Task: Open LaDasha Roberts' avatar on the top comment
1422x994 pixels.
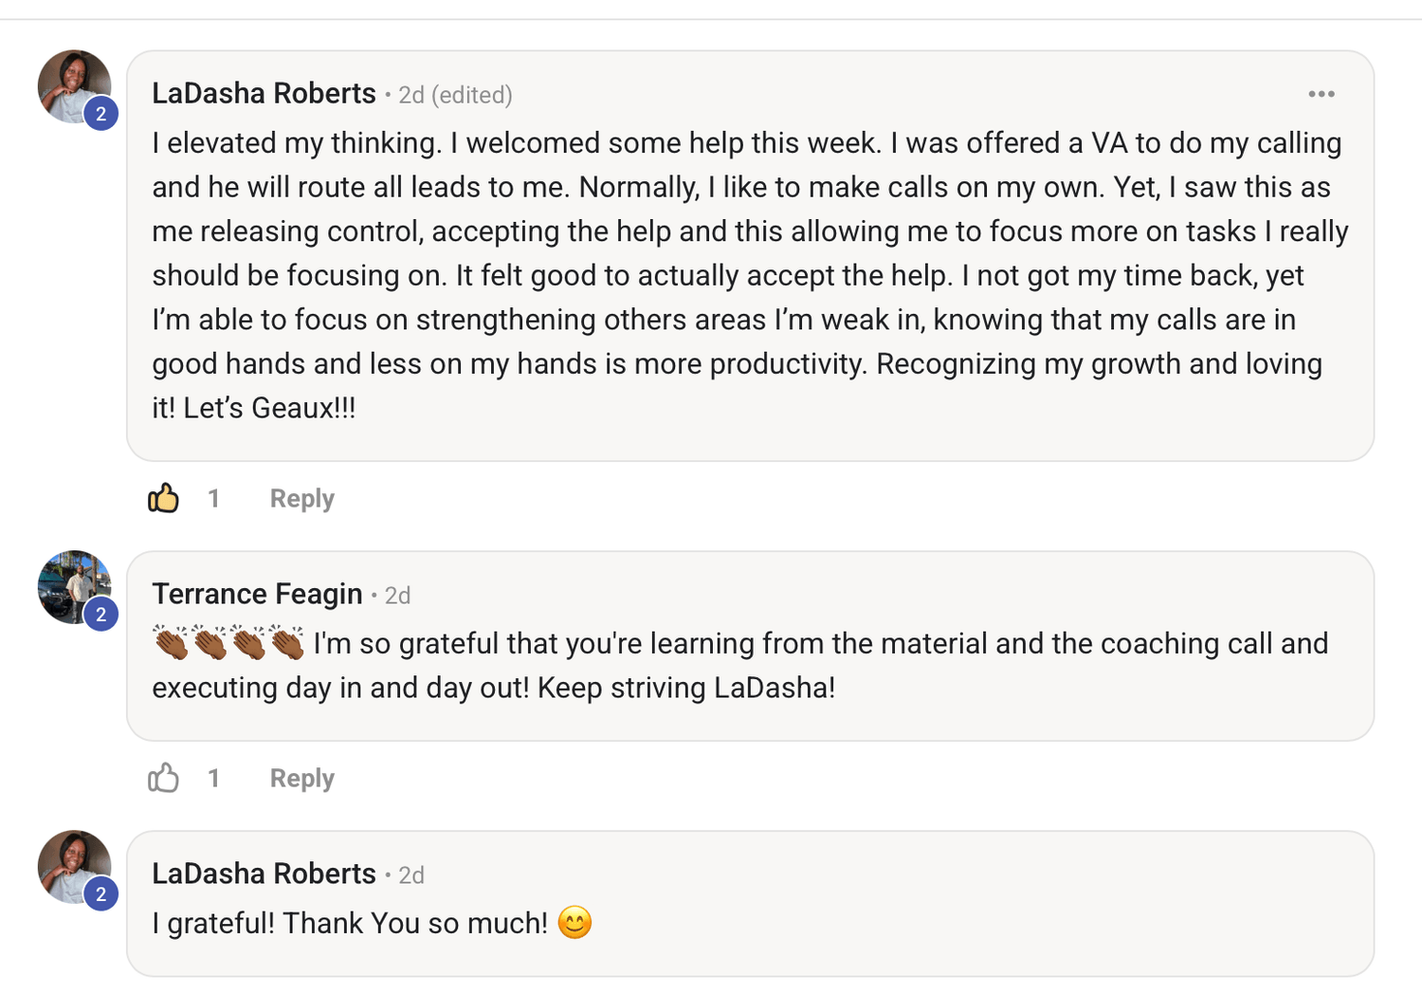Action: [x=70, y=83]
